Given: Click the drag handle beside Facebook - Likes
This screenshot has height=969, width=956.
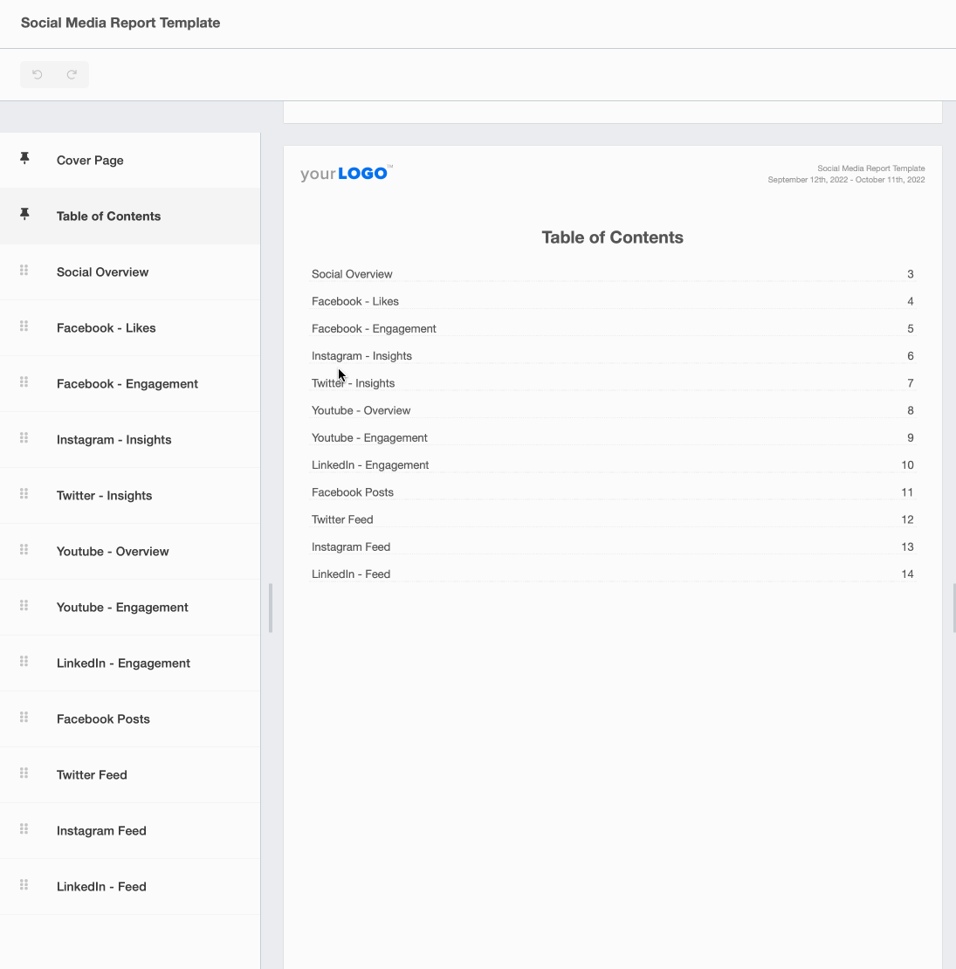Looking at the screenshot, I should [24, 326].
